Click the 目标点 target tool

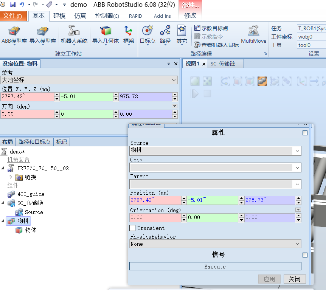tap(147, 35)
